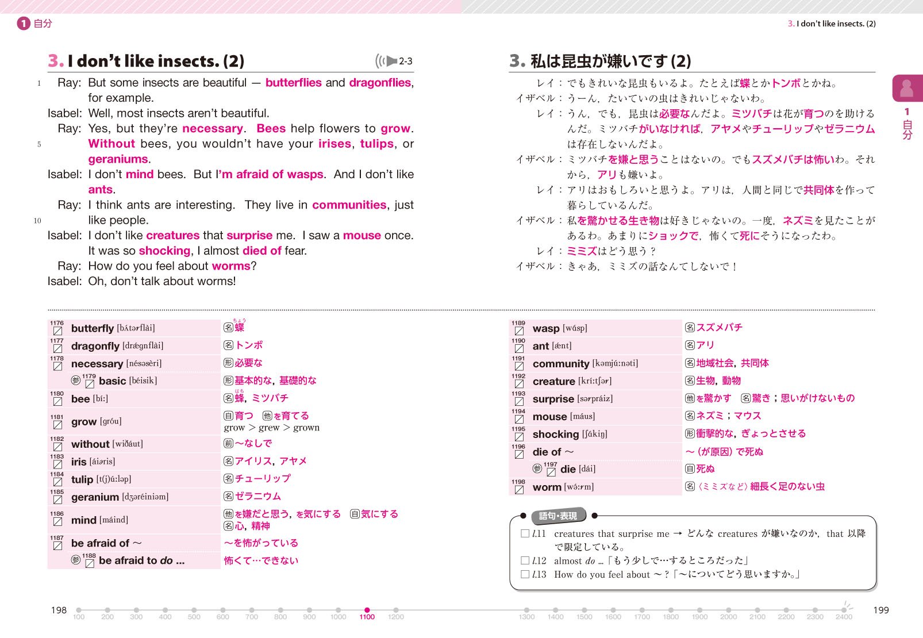Check the box for word 1186 mind

coord(57,522)
